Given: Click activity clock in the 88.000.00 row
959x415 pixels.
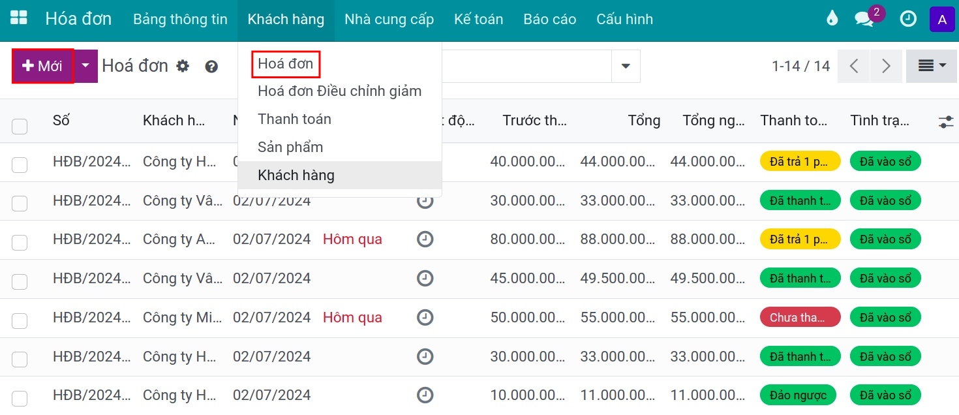Looking at the screenshot, I should [425, 239].
